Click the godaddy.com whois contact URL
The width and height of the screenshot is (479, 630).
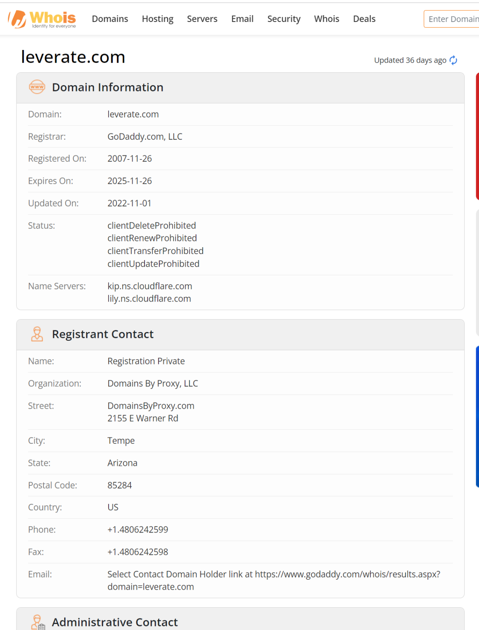[347, 574]
